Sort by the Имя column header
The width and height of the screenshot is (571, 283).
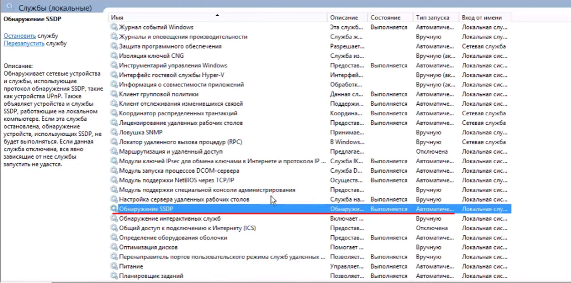(x=217, y=17)
